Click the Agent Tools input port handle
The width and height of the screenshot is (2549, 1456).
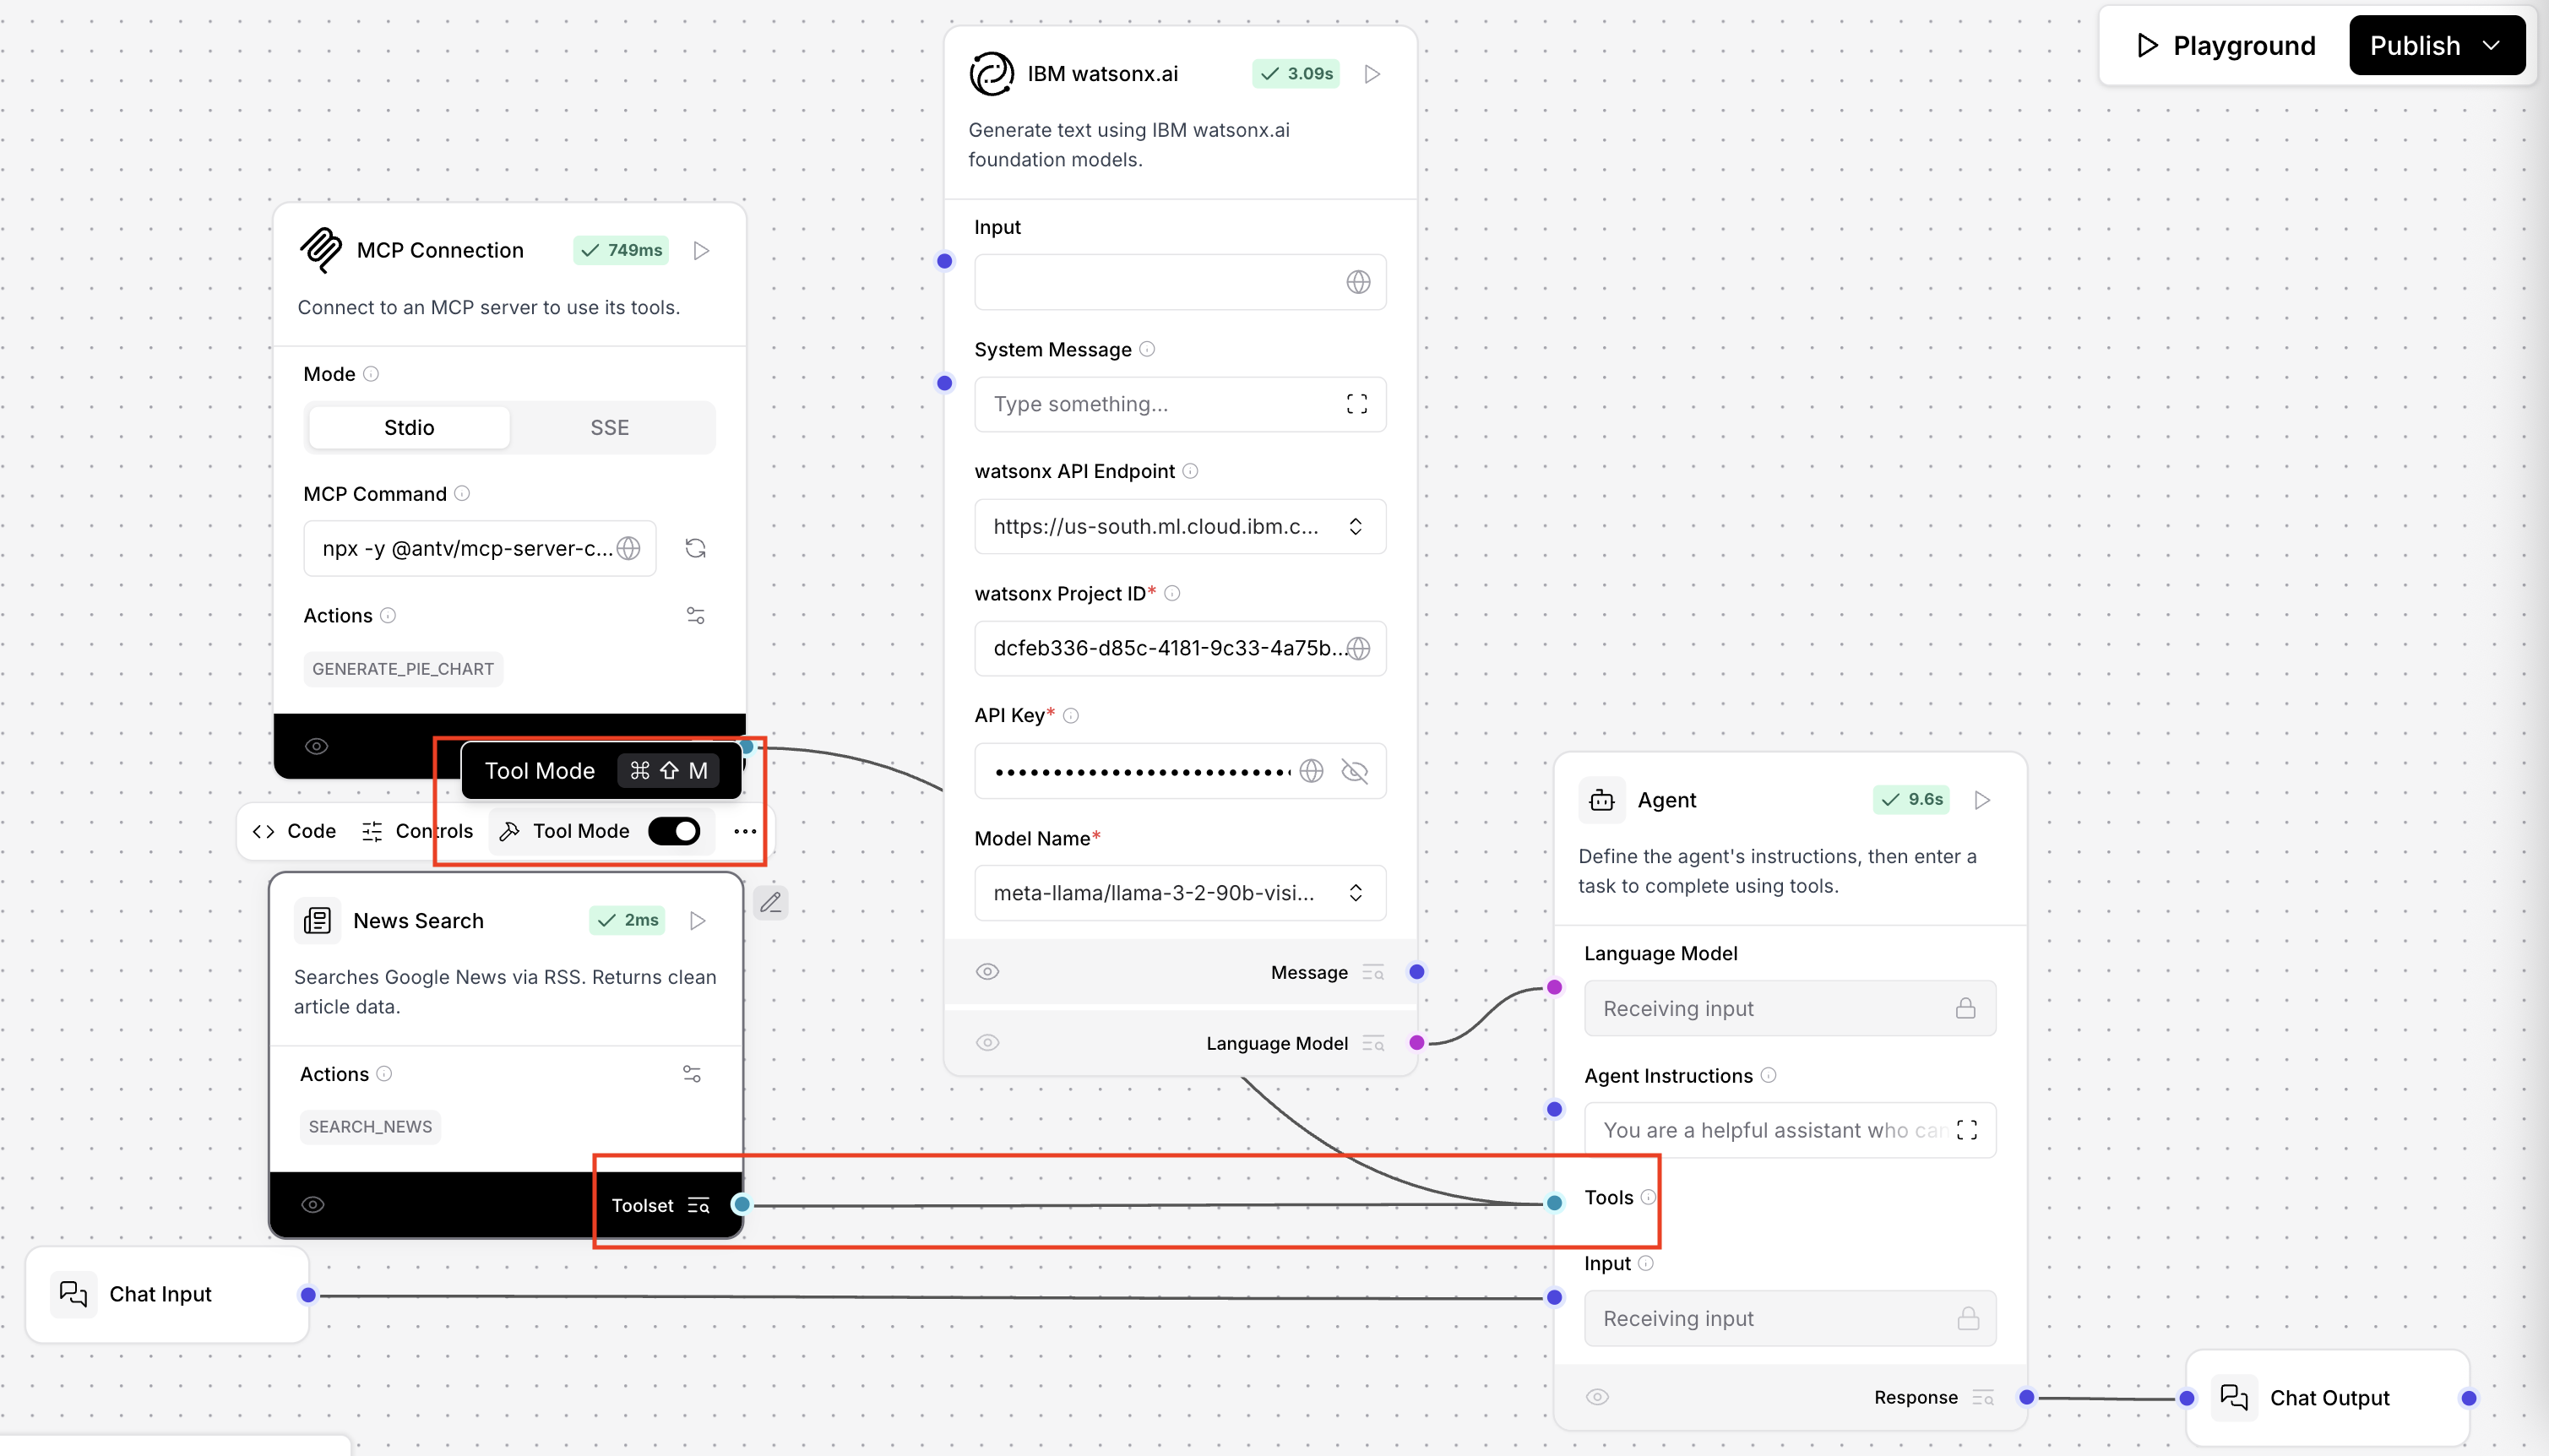pyautogui.click(x=1554, y=1203)
